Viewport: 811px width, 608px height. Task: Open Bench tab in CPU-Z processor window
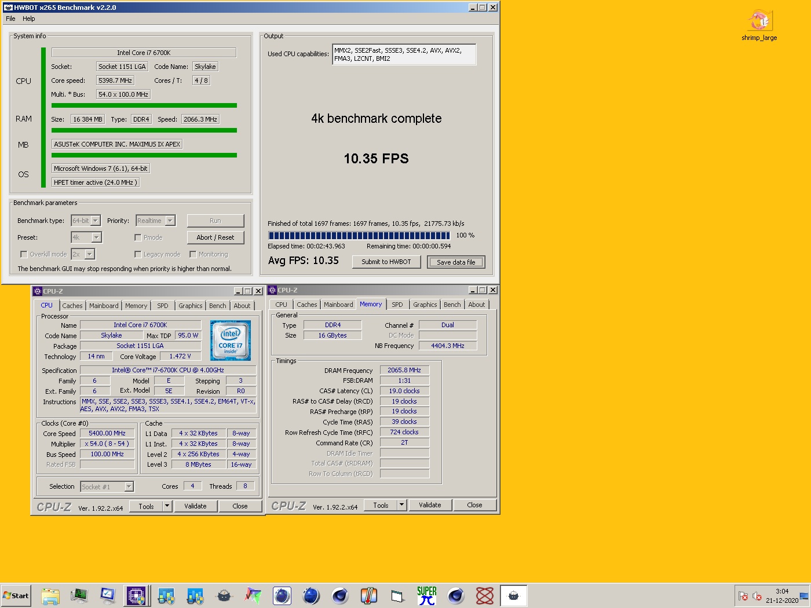tap(218, 306)
